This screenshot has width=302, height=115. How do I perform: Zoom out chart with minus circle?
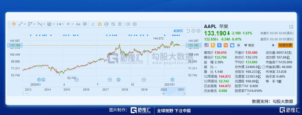click(x=194, y=31)
